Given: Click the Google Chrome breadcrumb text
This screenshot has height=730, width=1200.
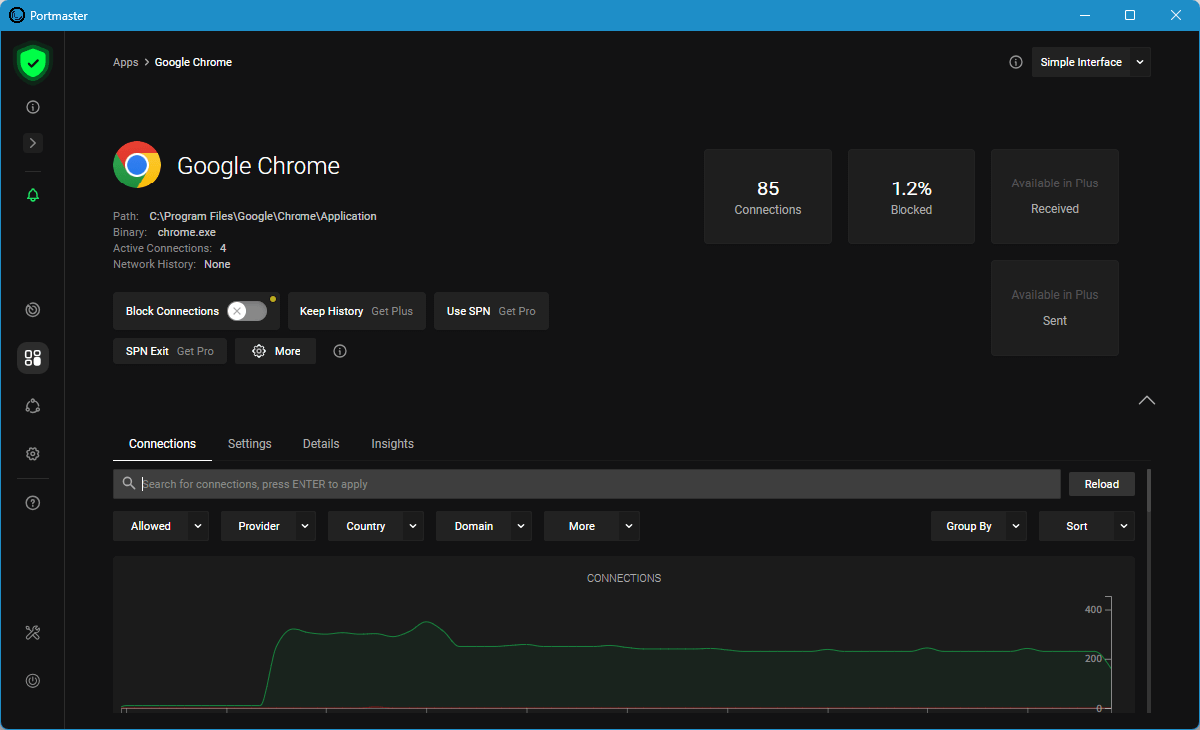Looking at the screenshot, I should point(193,62).
